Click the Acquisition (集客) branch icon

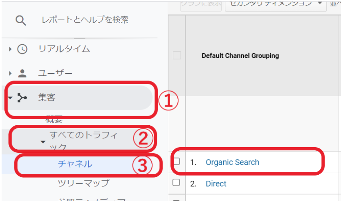click(x=22, y=97)
